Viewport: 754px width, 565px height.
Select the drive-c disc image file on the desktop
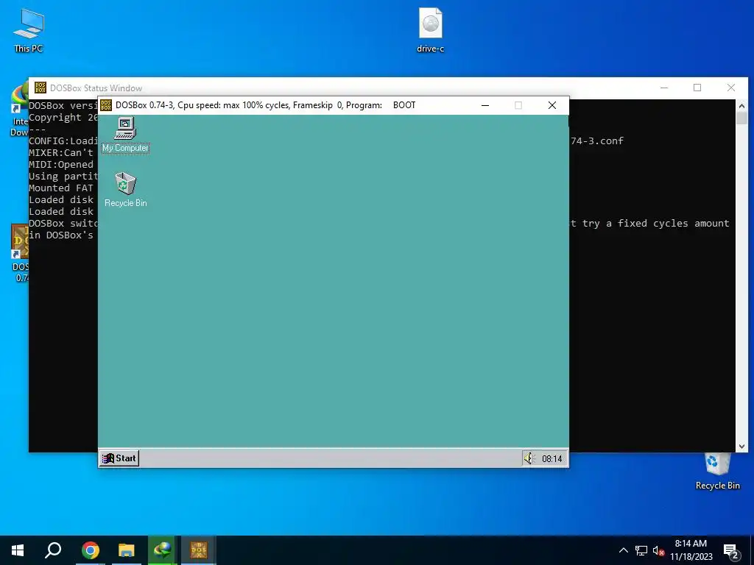(x=430, y=30)
